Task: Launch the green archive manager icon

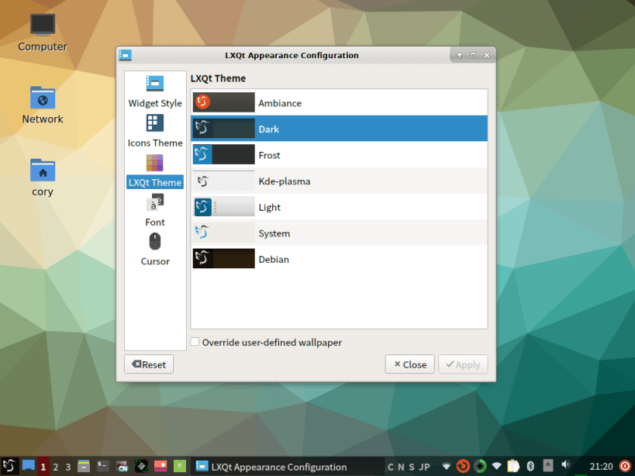Action: 179,466
